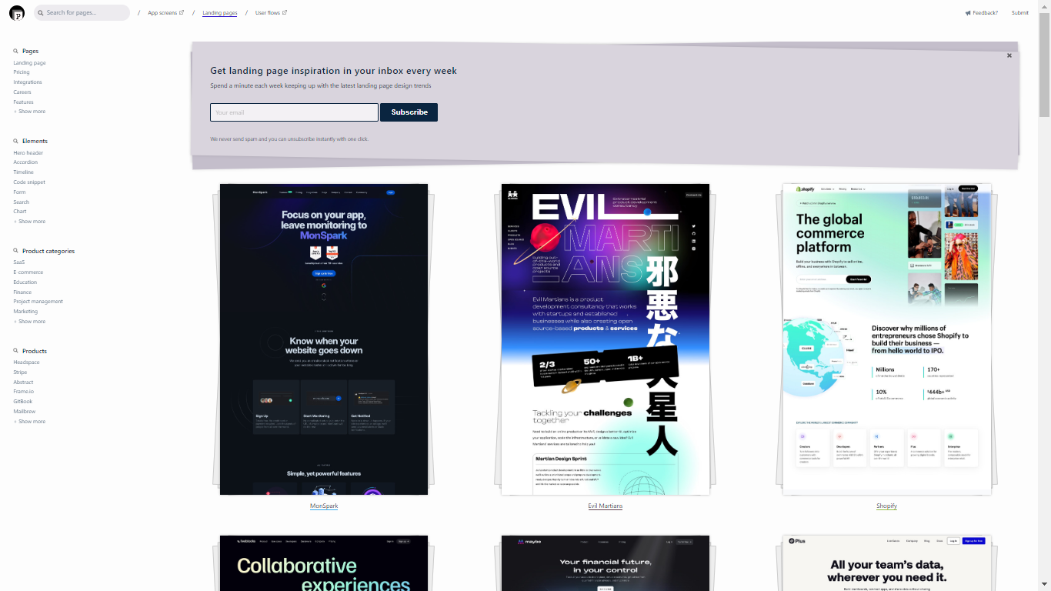Filter by Chart element
The image size is (1051, 591).
click(x=20, y=212)
